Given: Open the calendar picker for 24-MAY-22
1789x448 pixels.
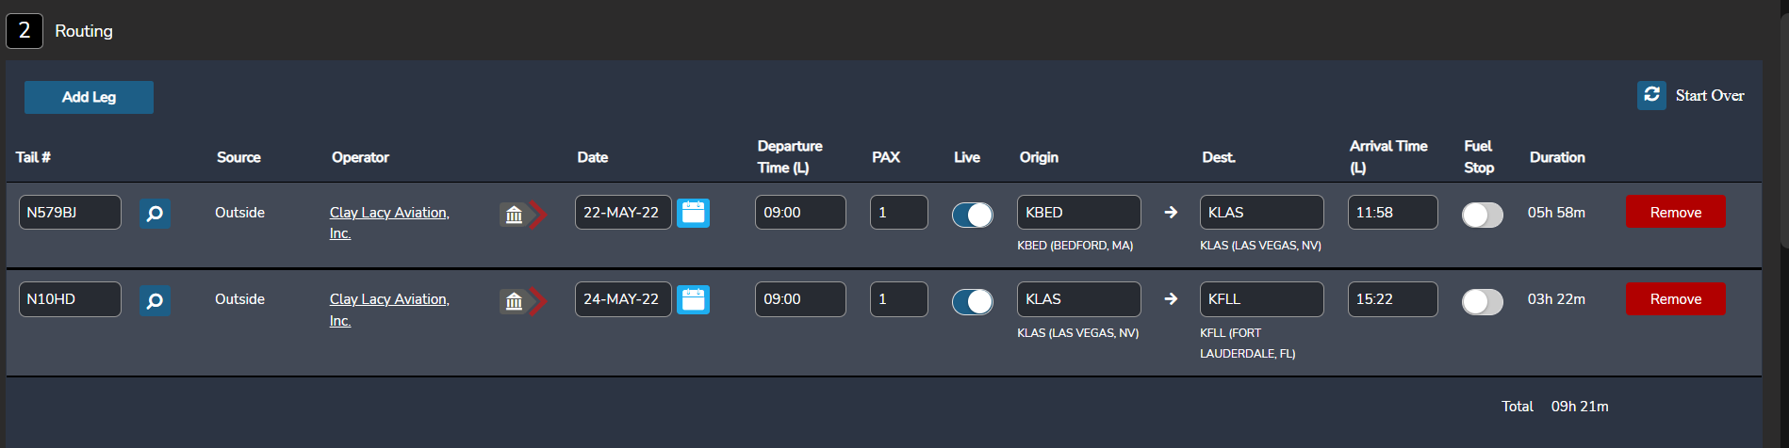Looking at the screenshot, I should [x=693, y=299].
